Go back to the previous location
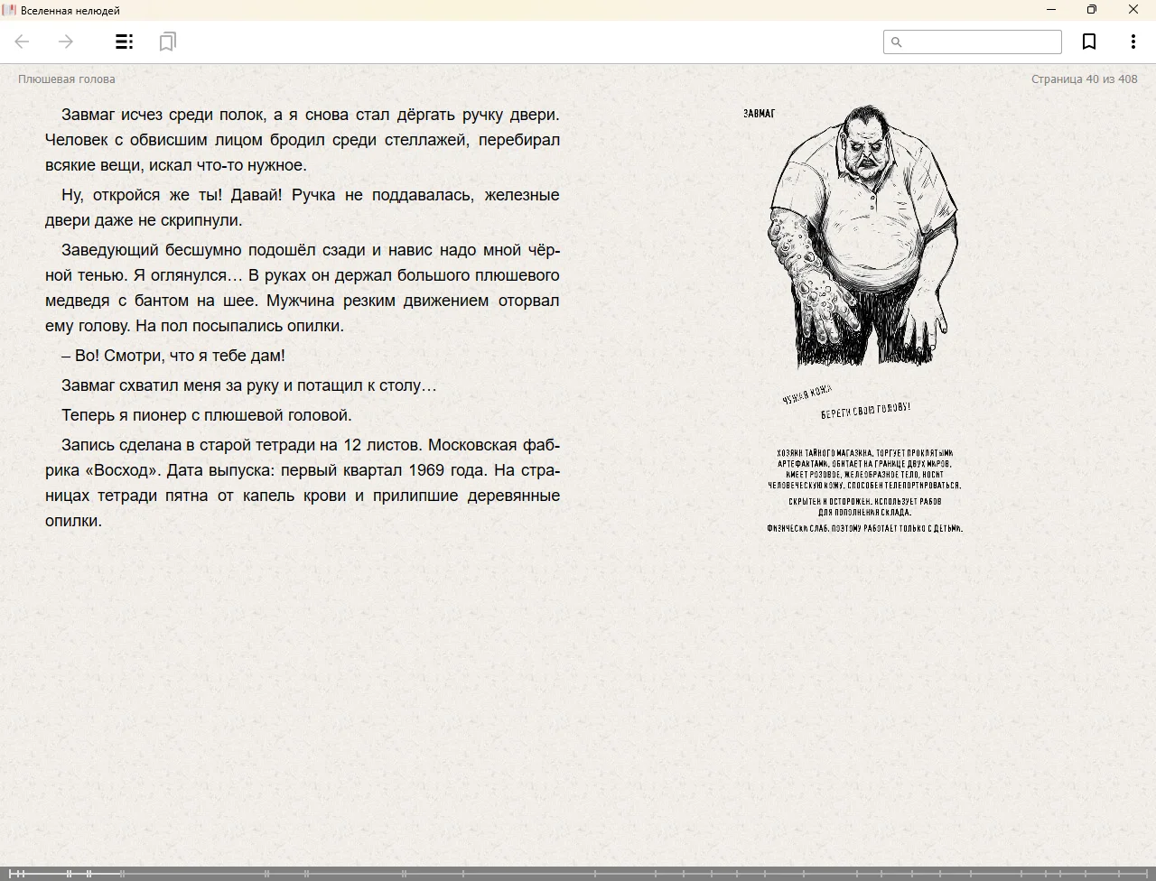This screenshot has width=1156, height=881. 23,42
